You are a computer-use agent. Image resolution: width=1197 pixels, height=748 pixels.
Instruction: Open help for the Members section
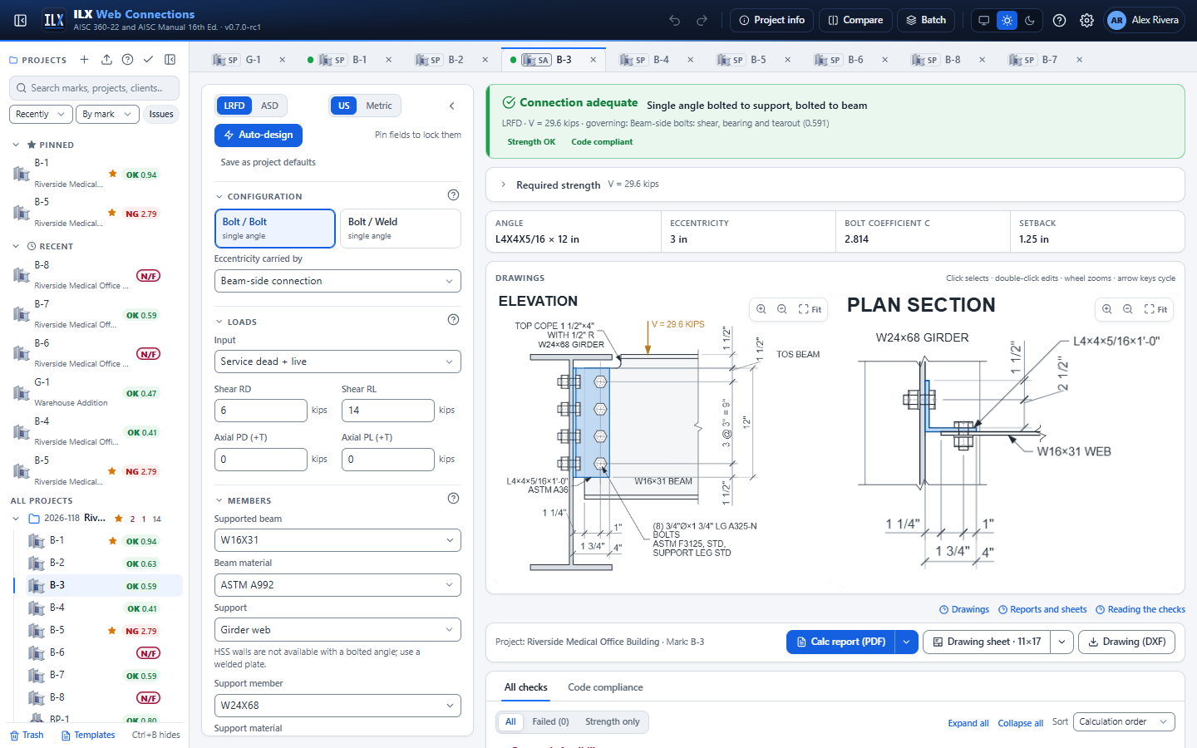[x=453, y=499]
